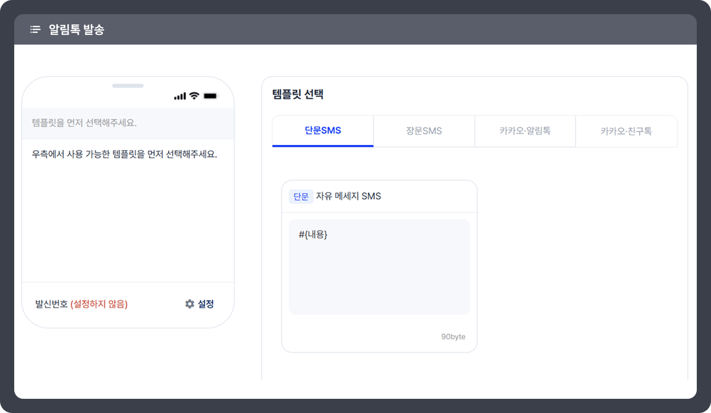
Task: Switch to the 카카오·친구톡 tab
Action: pos(626,131)
